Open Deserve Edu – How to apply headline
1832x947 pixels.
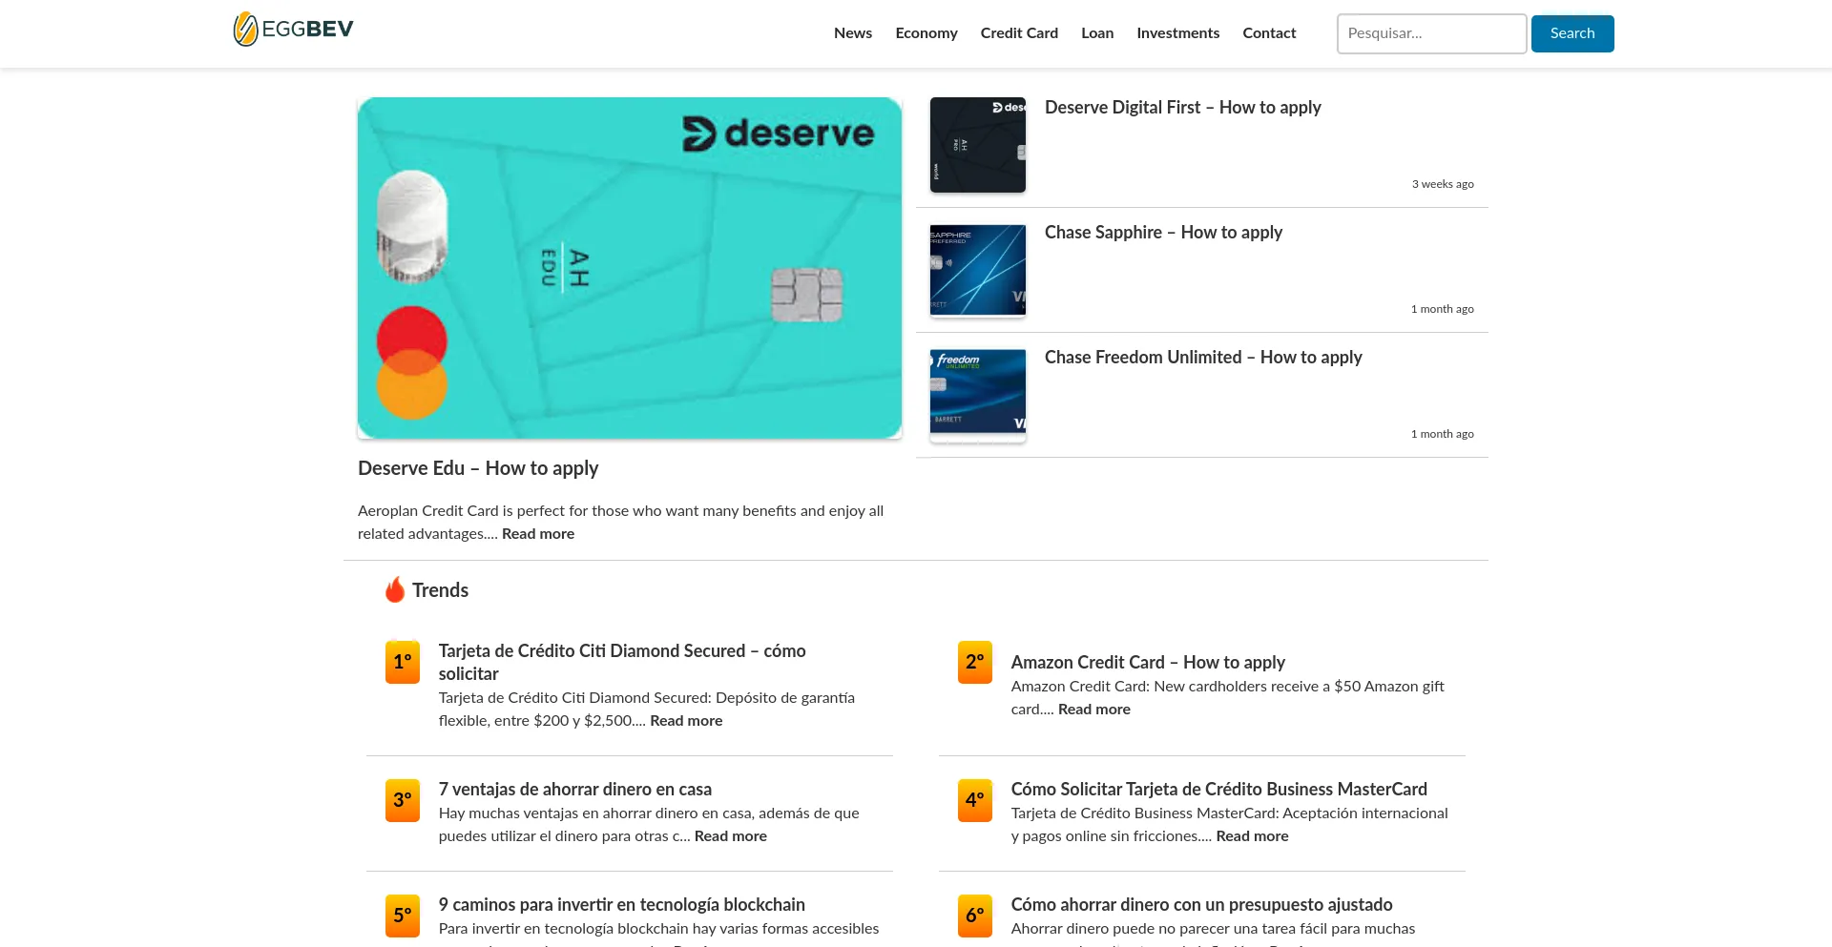(478, 468)
